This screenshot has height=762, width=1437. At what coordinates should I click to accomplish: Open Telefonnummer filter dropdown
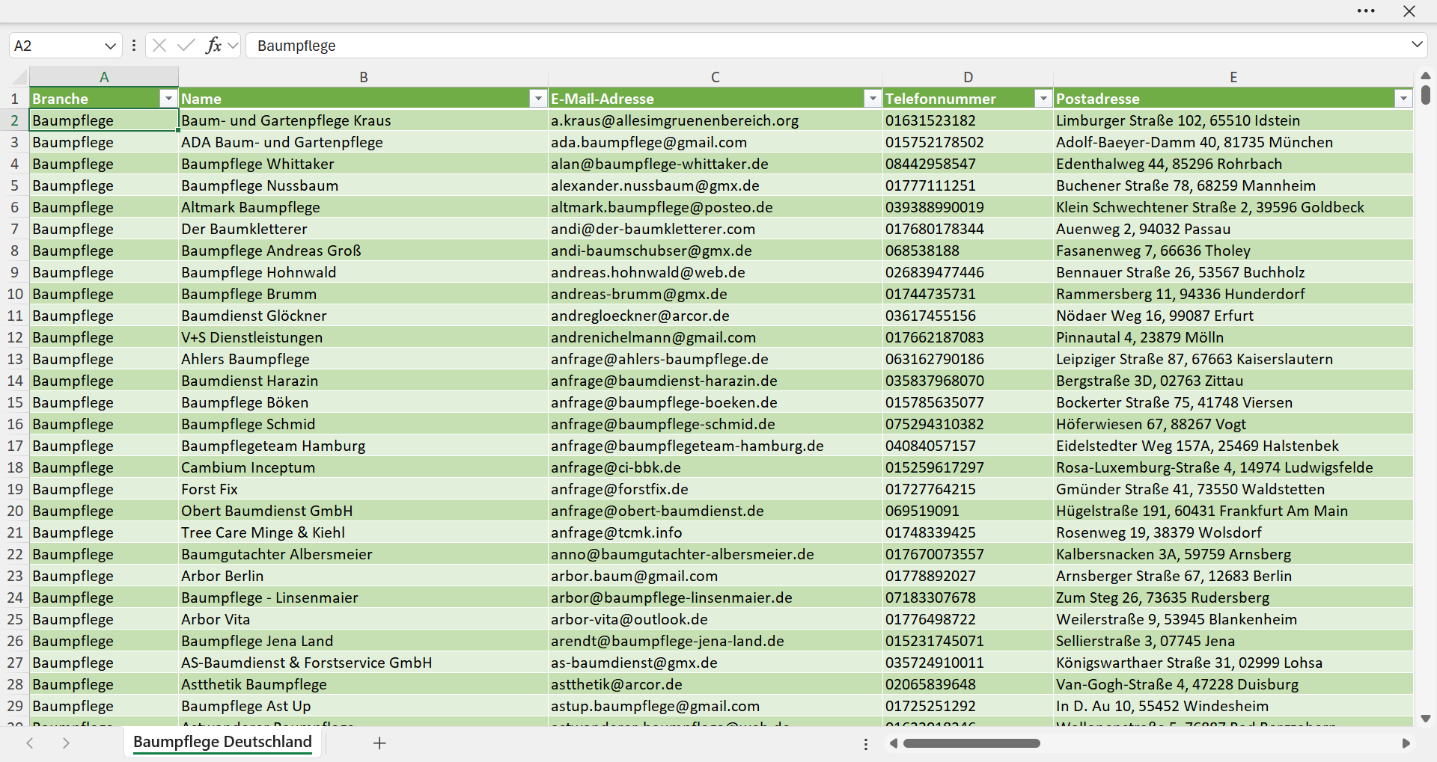coord(1043,99)
